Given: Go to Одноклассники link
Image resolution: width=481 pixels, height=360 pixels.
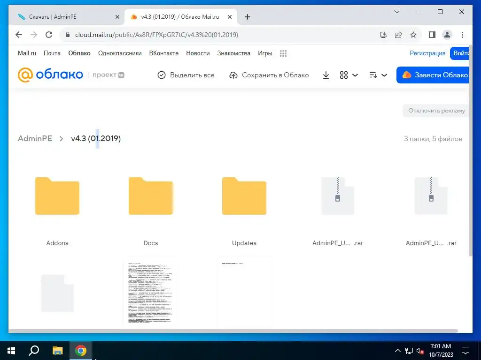Looking at the screenshot, I should pyautogui.click(x=120, y=53).
